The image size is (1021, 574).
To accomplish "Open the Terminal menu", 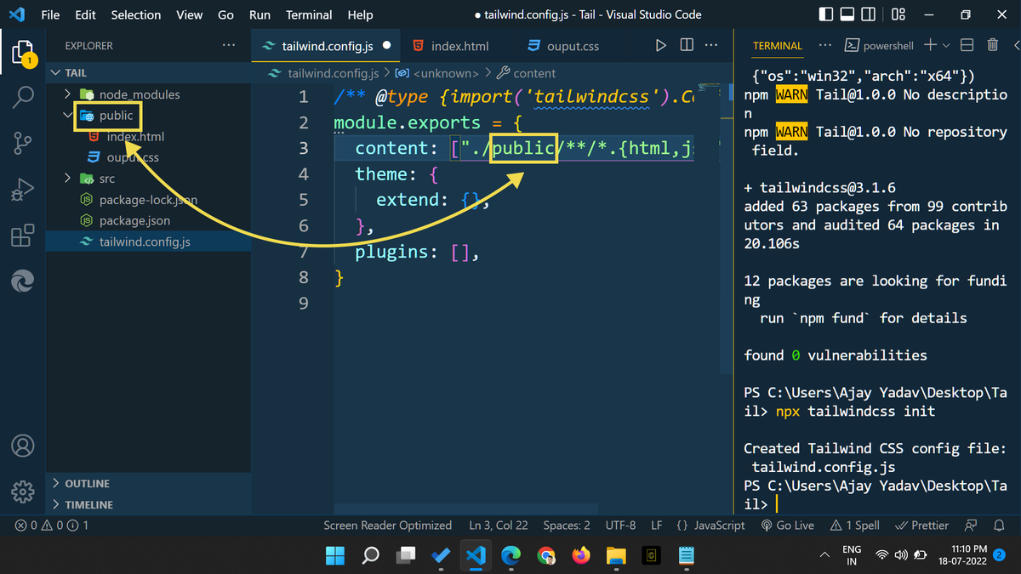I will (309, 14).
